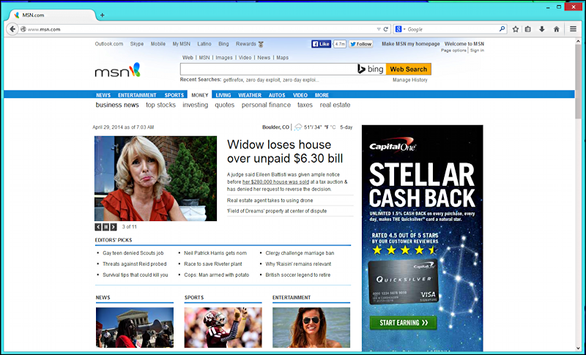Click the Facebook Like button

(322, 44)
